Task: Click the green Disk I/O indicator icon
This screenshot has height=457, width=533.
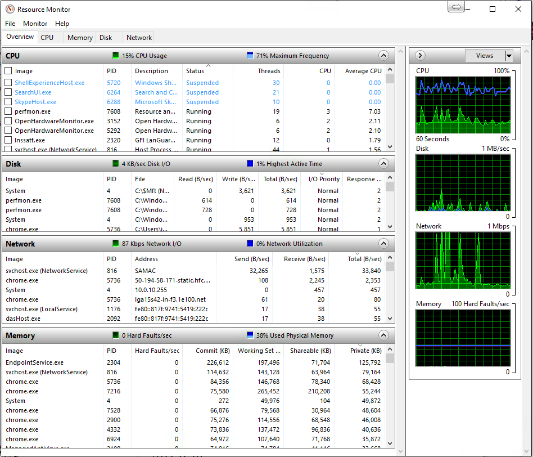Action: pos(116,164)
